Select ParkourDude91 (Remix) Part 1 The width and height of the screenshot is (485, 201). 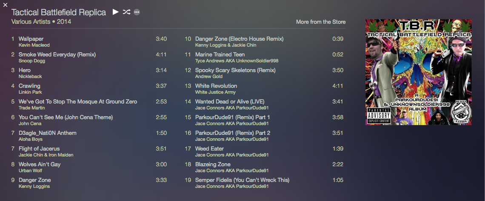[233, 117]
